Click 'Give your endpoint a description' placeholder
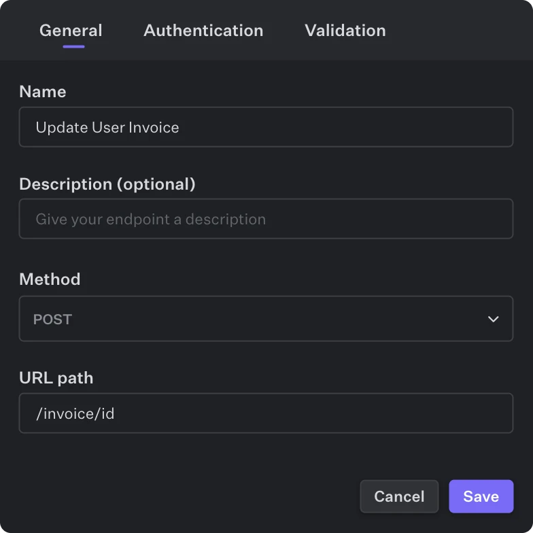This screenshot has width=533, height=533. (x=150, y=220)
